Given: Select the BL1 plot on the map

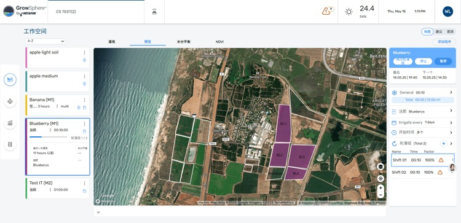Looking at the screenshot, I should pyautogui.click(x=283, y=123).
